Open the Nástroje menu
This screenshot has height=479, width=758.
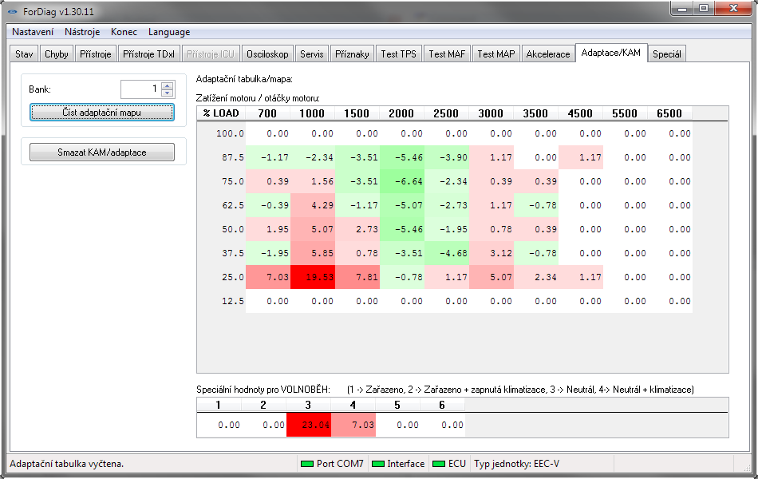pos(82,32)
